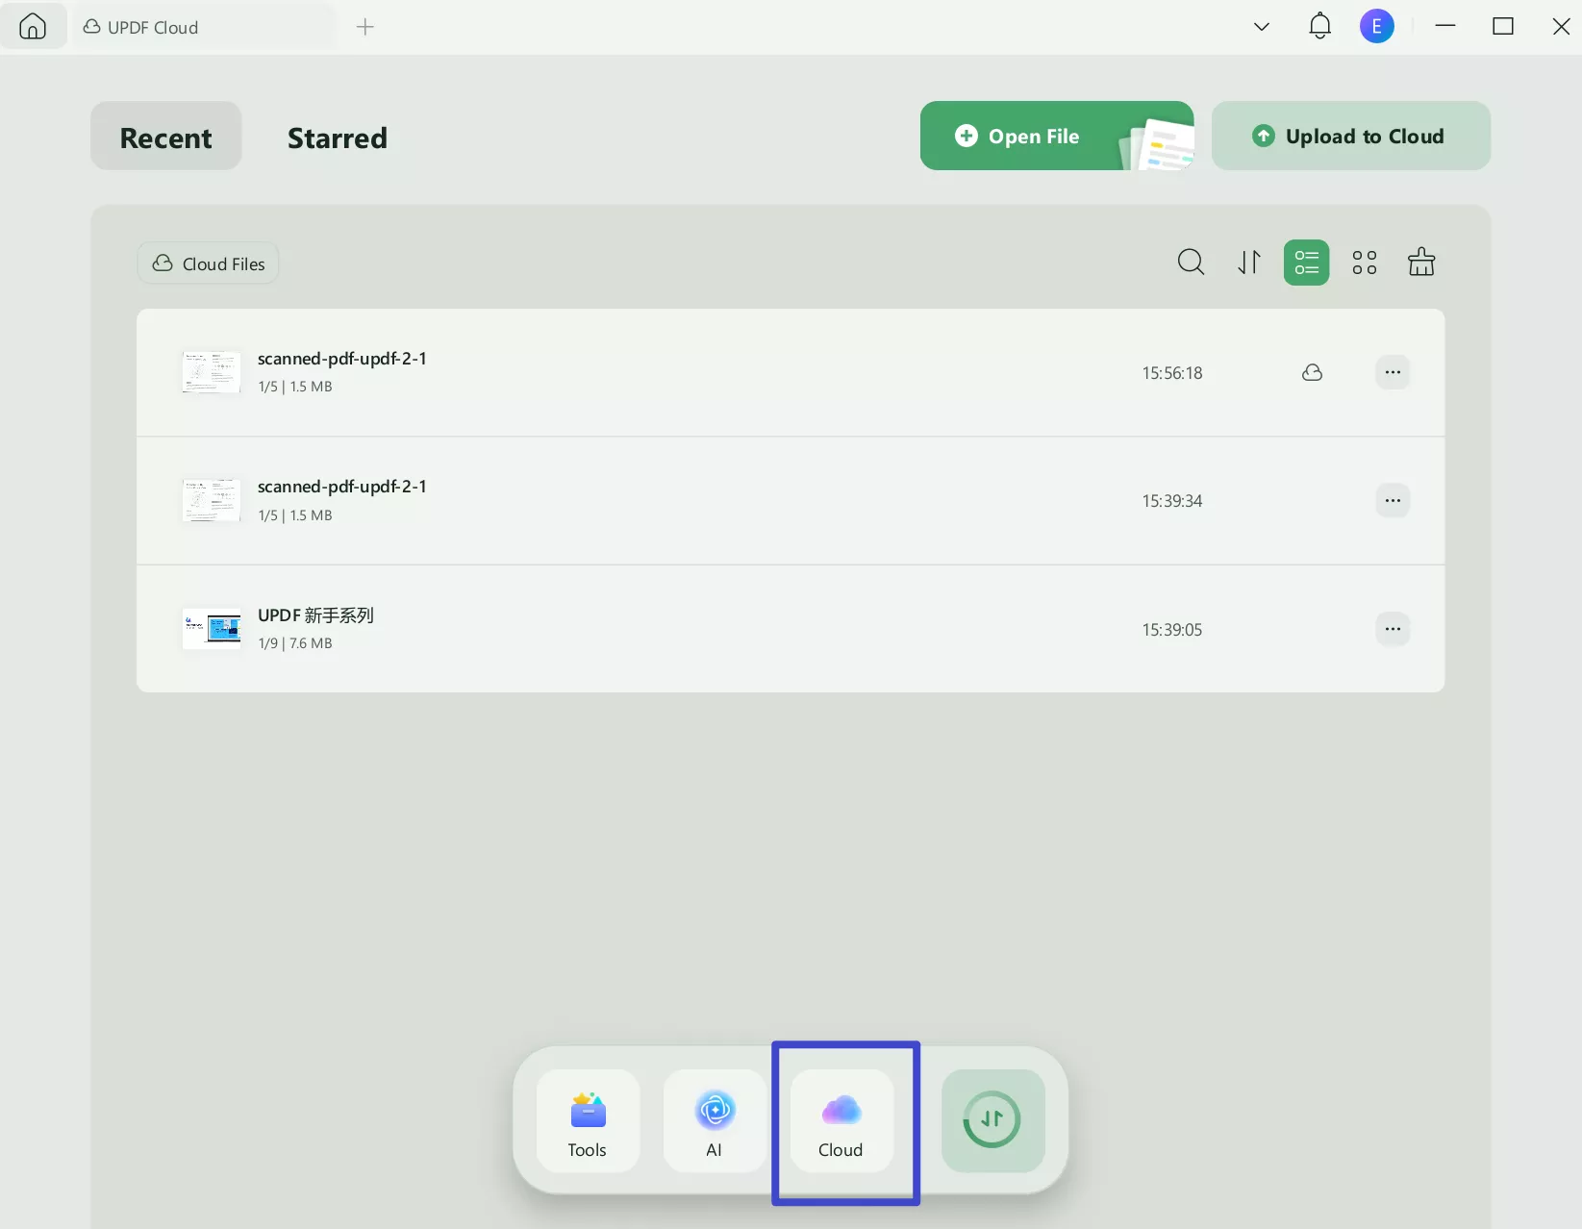The image size is (1582, 1229).
Task: Click the Upload to Cloud button
Action: [x=1350, y=136]
